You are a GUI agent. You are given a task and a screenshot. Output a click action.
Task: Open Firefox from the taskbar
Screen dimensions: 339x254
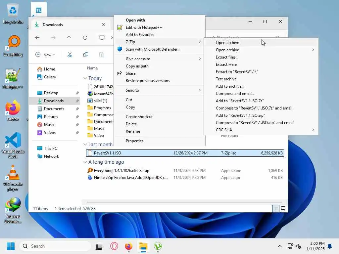pos(129,246)
